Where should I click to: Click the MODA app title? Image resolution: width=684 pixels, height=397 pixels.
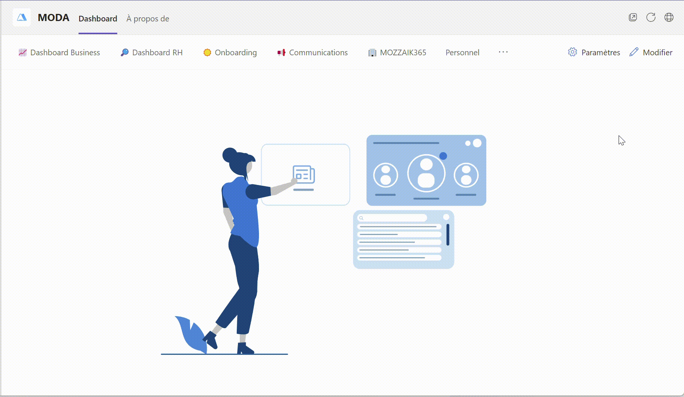click(x=53, y=18)
